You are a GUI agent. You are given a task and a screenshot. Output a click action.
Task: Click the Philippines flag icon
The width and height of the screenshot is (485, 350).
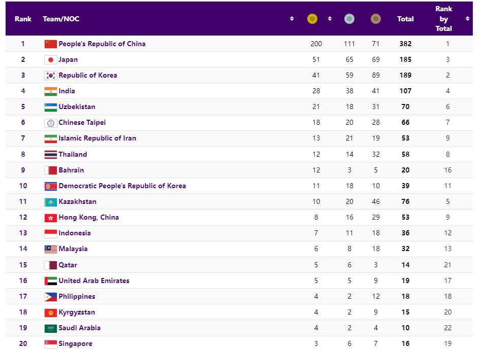(x=50, y=297)
